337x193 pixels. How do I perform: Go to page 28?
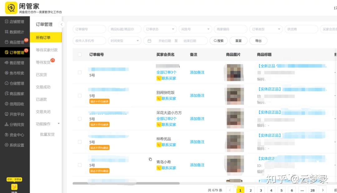coord(312,190)
